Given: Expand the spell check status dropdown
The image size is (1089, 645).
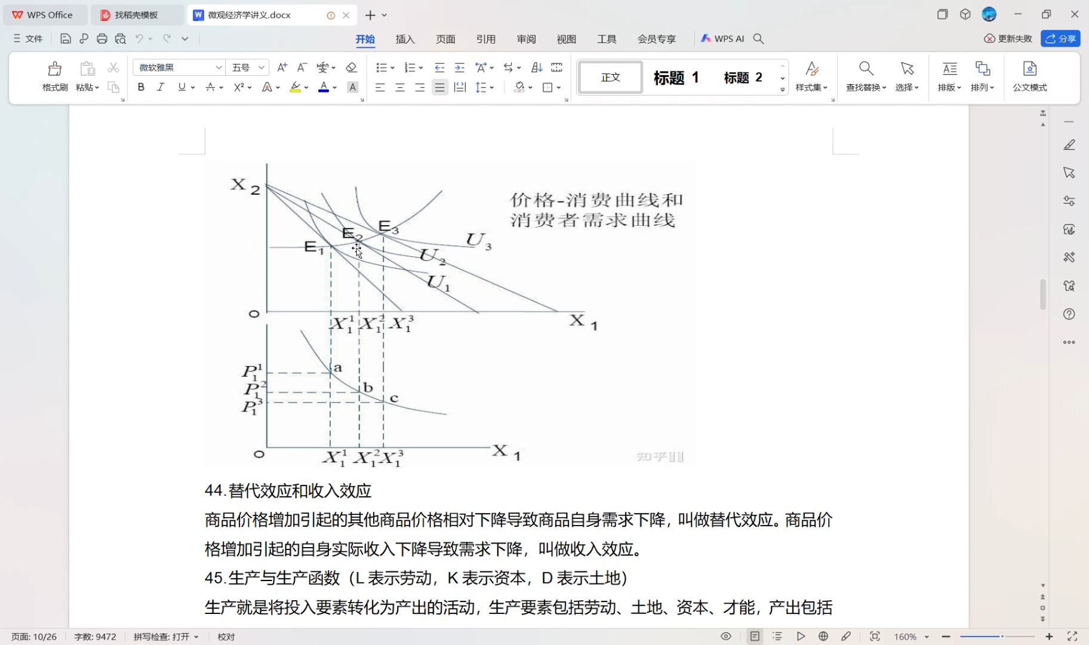Looking at the screenshot, I should pos(196,637).
